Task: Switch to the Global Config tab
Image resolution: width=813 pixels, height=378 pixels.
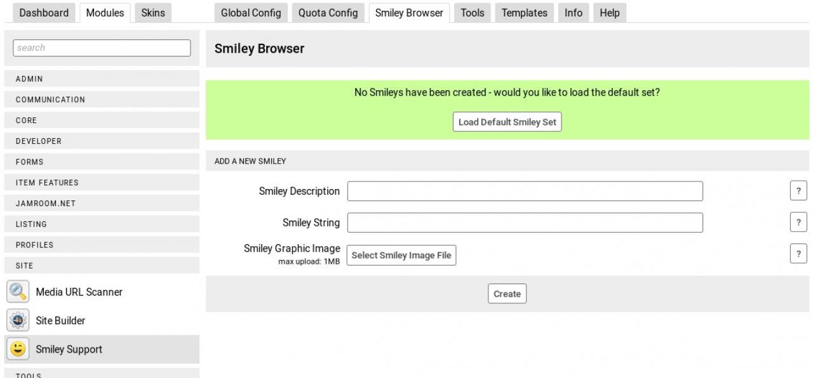Action: click(251, 13)
